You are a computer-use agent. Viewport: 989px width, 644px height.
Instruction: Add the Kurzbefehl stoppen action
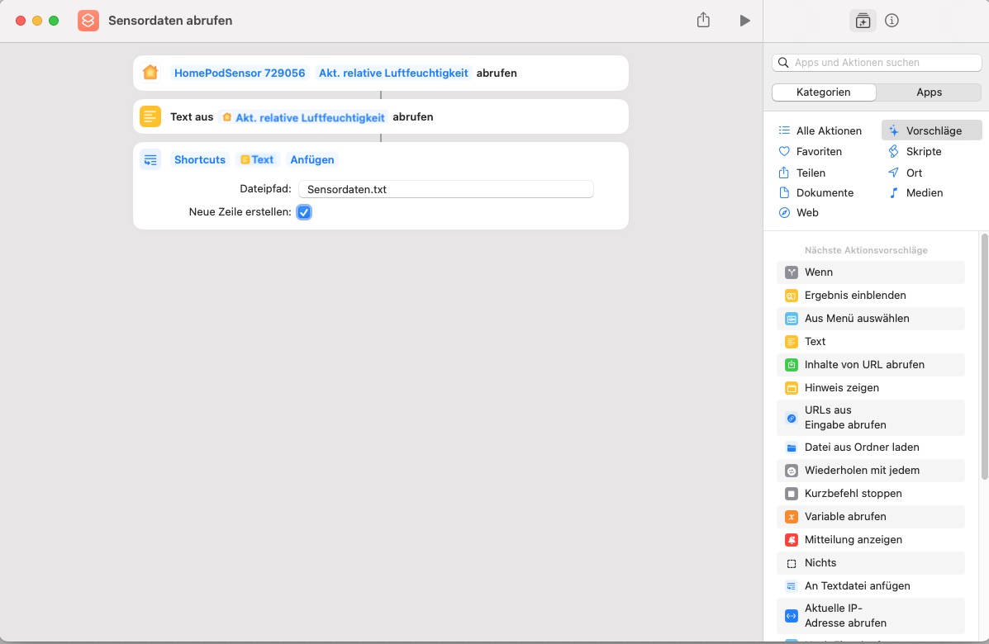pyautogui.click(x=871, y=494)
